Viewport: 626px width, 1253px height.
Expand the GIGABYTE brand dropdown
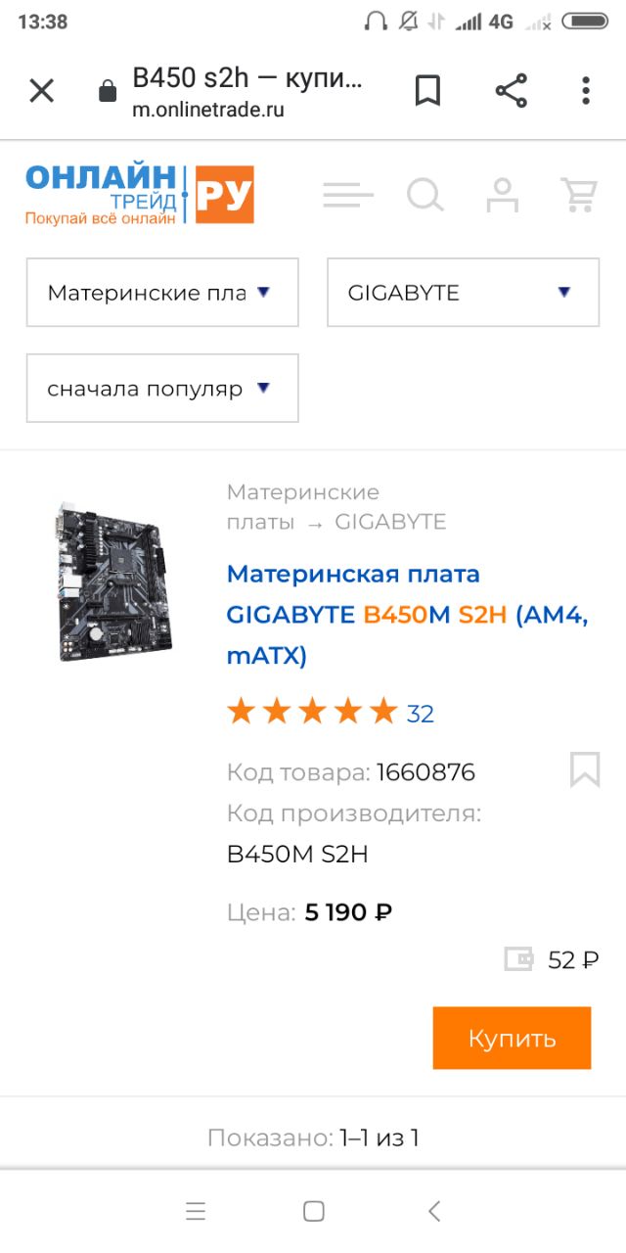(463, 292)
